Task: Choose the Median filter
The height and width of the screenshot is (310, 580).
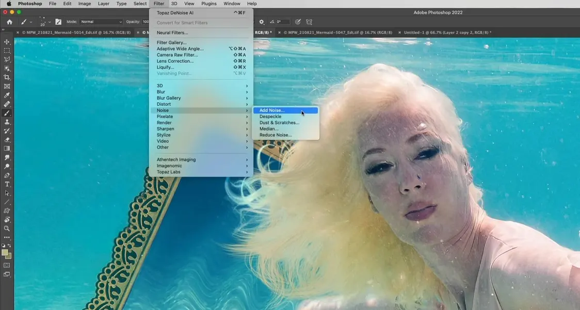Action: tap(285, 129)
